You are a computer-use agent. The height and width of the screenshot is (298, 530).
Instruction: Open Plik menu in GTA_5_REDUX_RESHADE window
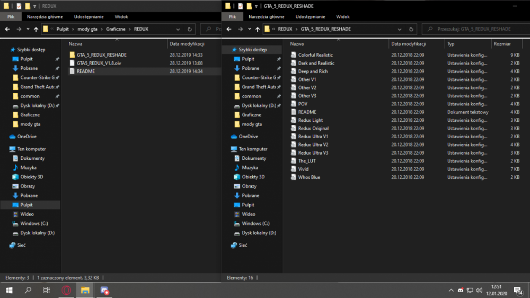point(232,16)
